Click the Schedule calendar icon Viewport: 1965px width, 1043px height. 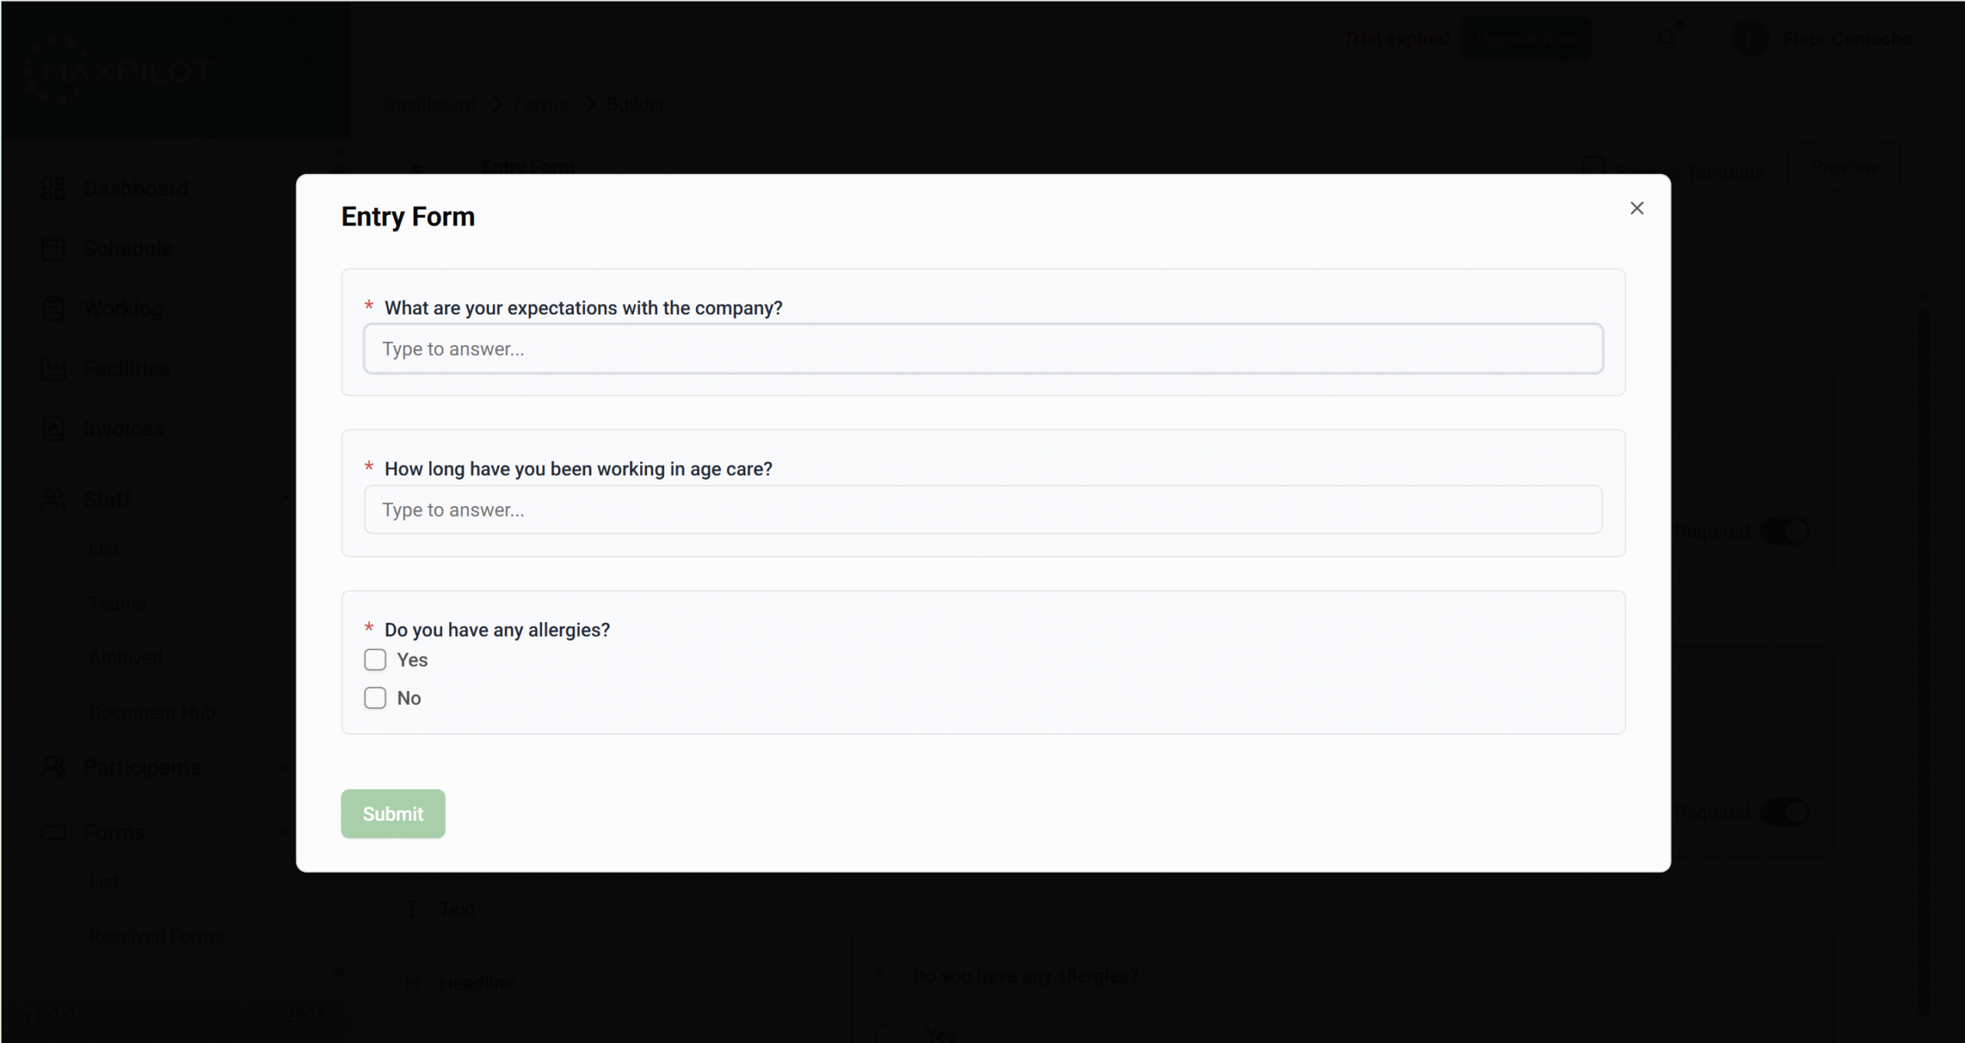click(52, 248)
